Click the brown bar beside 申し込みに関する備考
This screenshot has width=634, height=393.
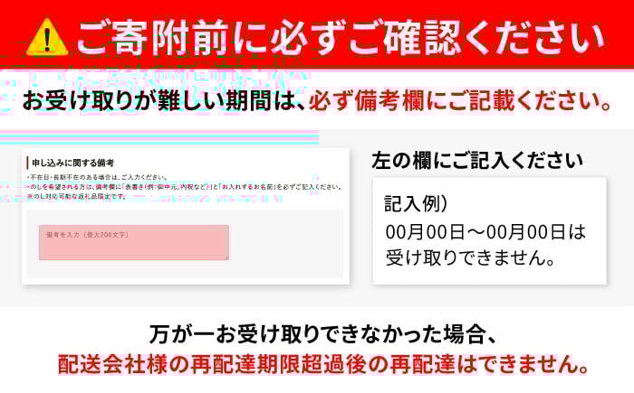click(x=27, y=163)
